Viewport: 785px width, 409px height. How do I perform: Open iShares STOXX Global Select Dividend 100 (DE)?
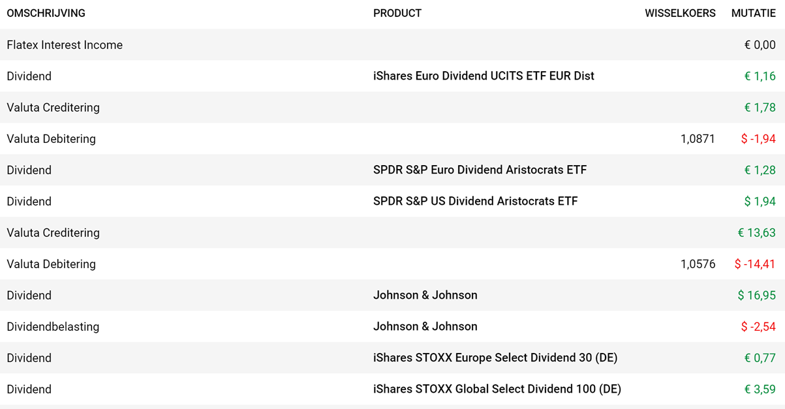pos(497,389)
